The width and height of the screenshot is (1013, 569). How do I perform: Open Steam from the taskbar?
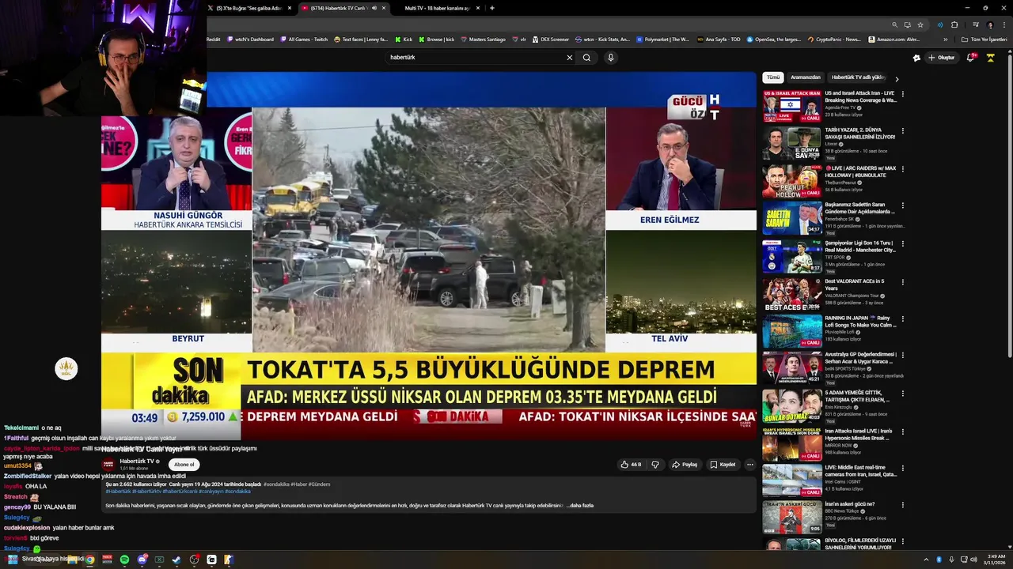176,560
